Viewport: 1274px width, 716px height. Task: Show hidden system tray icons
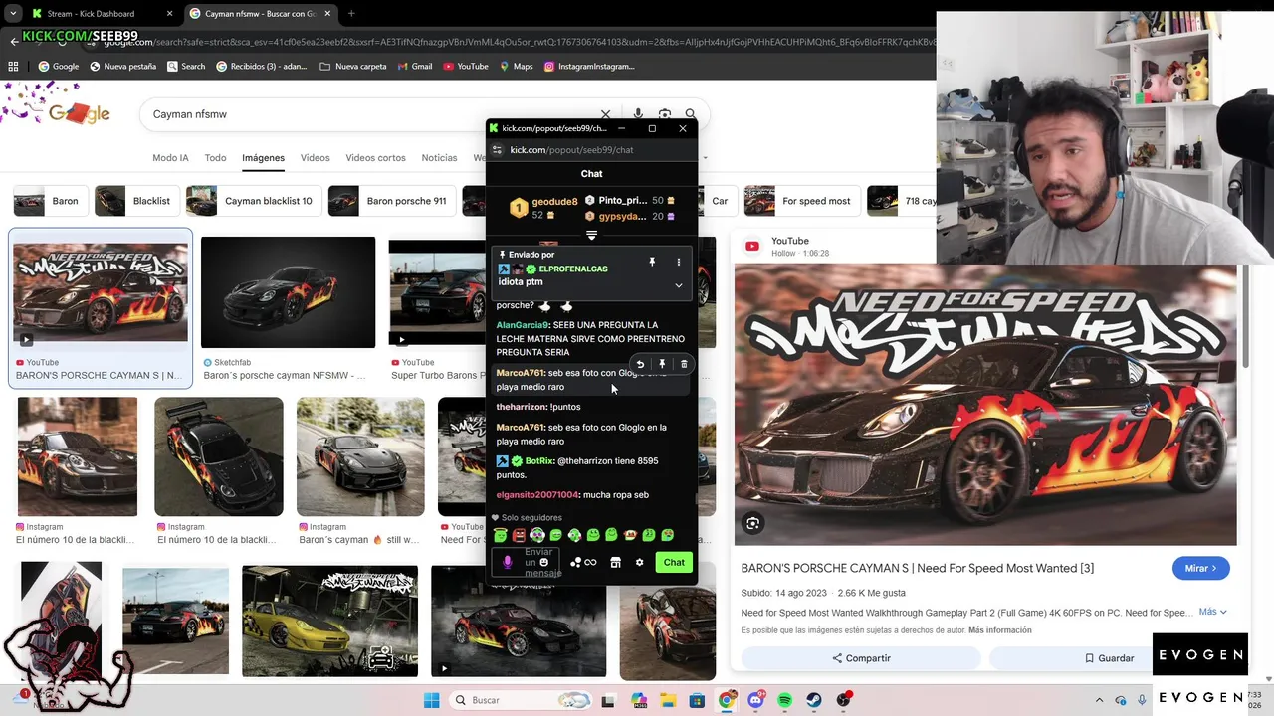(1100, 700)
